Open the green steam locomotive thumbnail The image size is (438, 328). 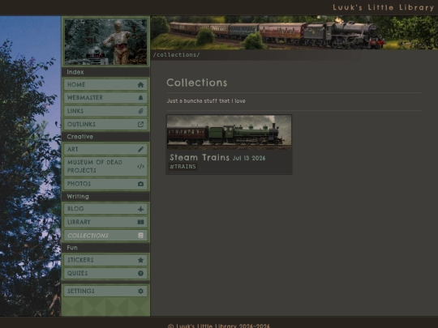tap(229, 132)
